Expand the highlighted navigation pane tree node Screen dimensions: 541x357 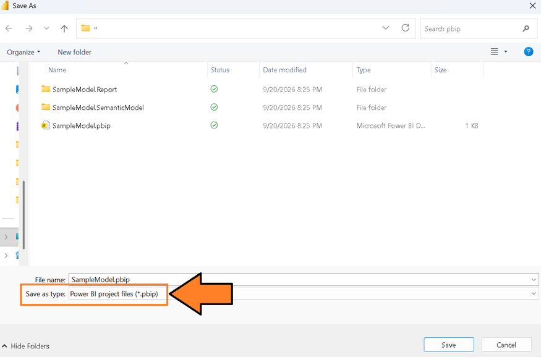coord(6,237)
